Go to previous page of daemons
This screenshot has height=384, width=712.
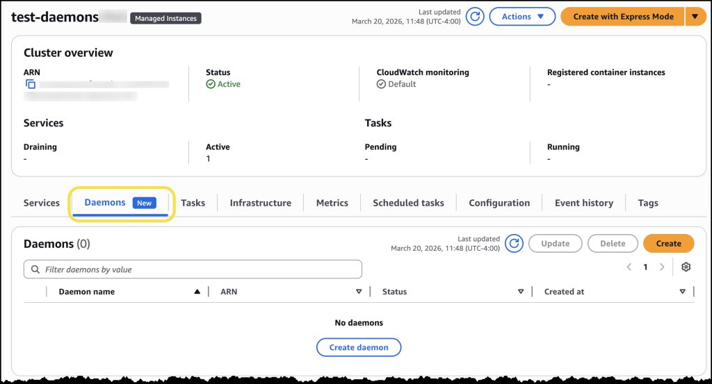(629, 267)
